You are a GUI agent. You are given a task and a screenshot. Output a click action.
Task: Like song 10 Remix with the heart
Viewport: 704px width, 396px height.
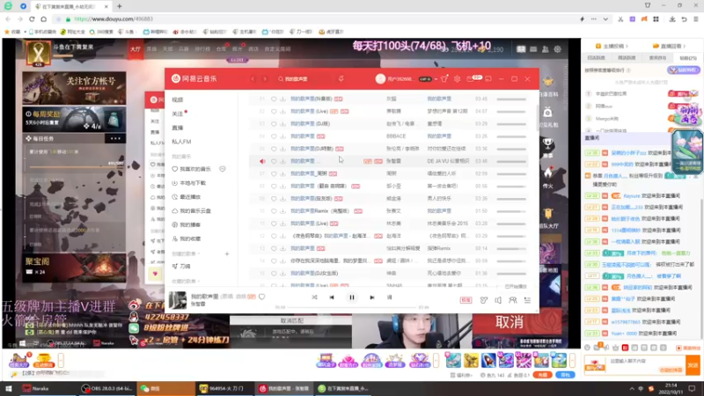pos(274,210)
